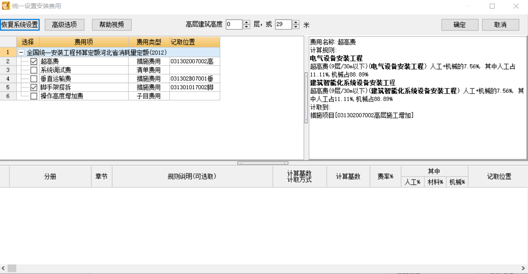The image size is (528, 274).
Task: Click the horizontal splitter grip handle
Action: [x=263, y=163]
